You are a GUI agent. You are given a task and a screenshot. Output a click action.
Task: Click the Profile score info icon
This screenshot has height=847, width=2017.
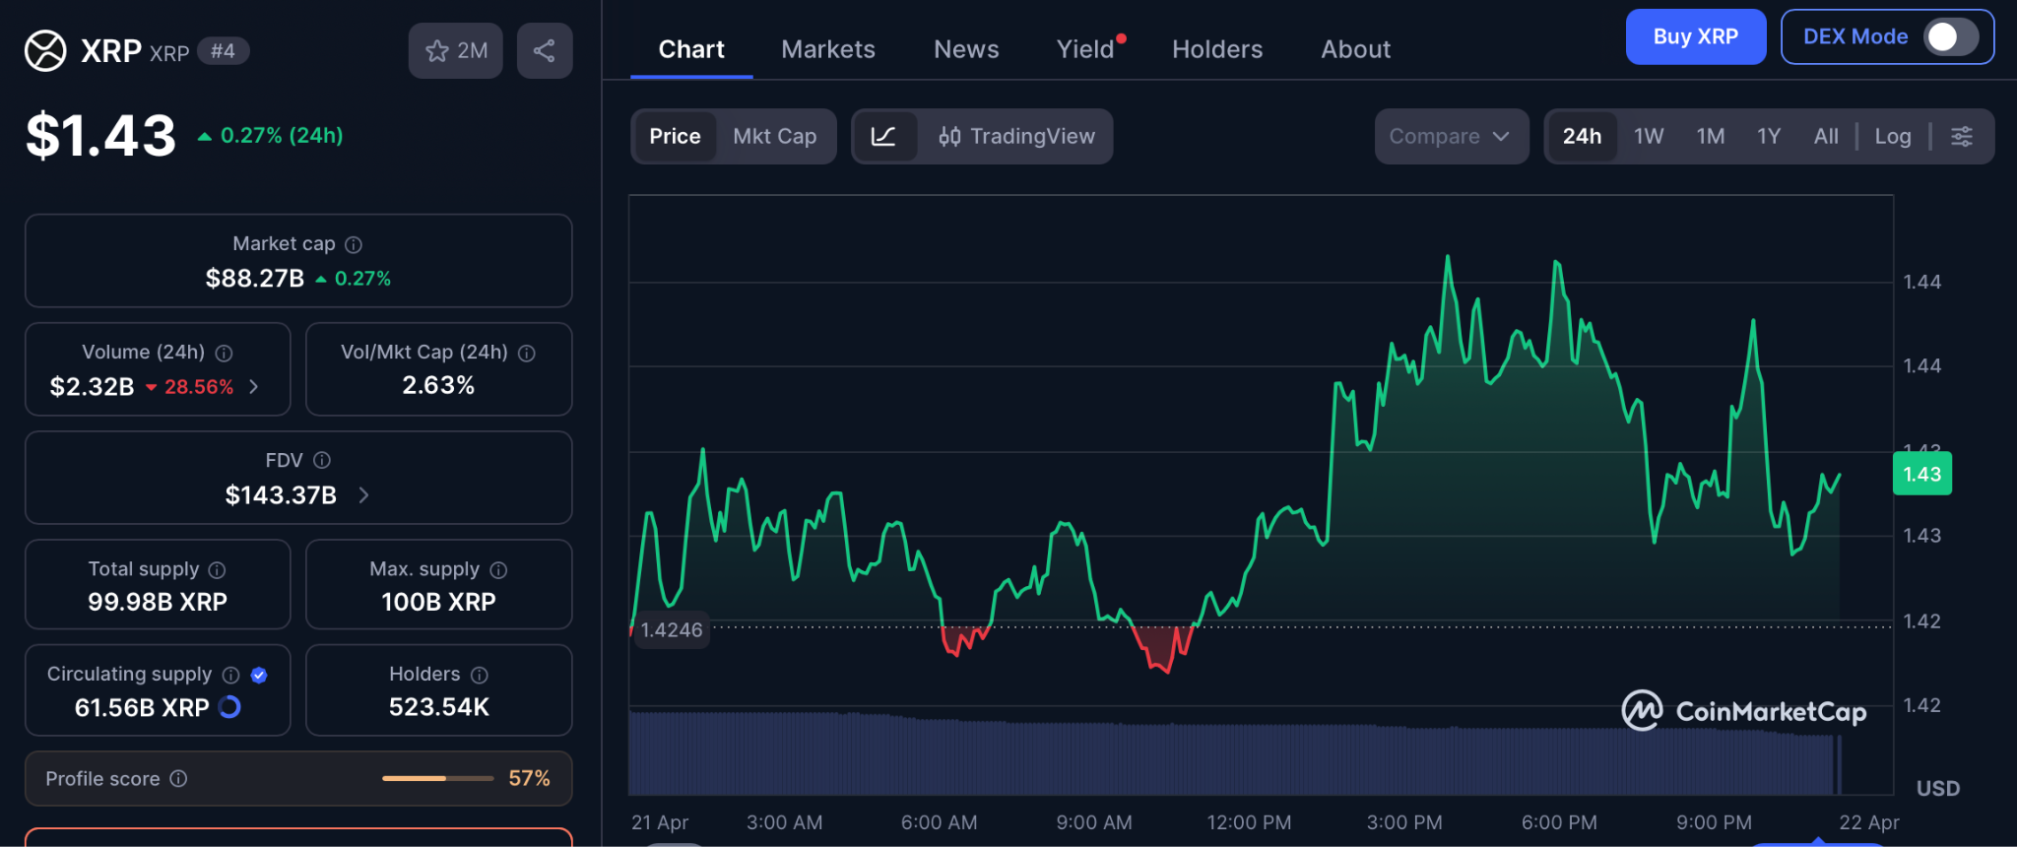click(178, 778)
